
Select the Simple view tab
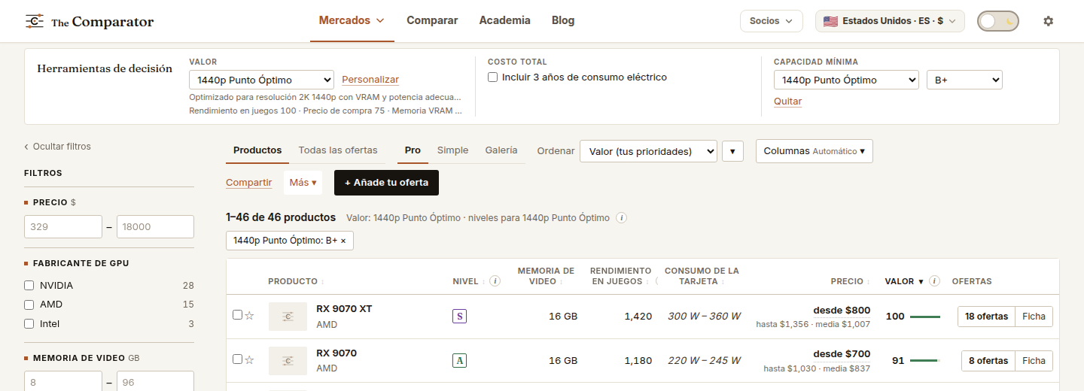tap(452, 150)
